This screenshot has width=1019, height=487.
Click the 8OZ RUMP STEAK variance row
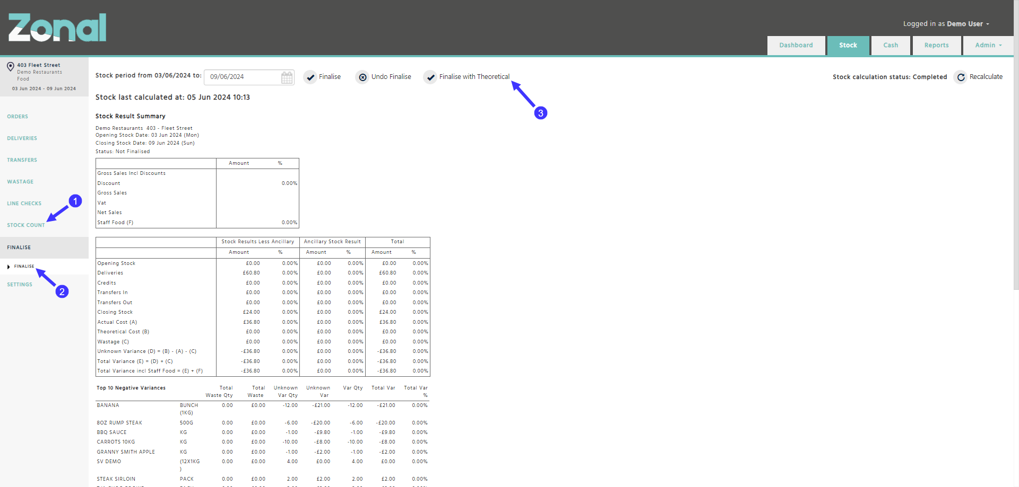pyautogui.click(x=262, y=423)
